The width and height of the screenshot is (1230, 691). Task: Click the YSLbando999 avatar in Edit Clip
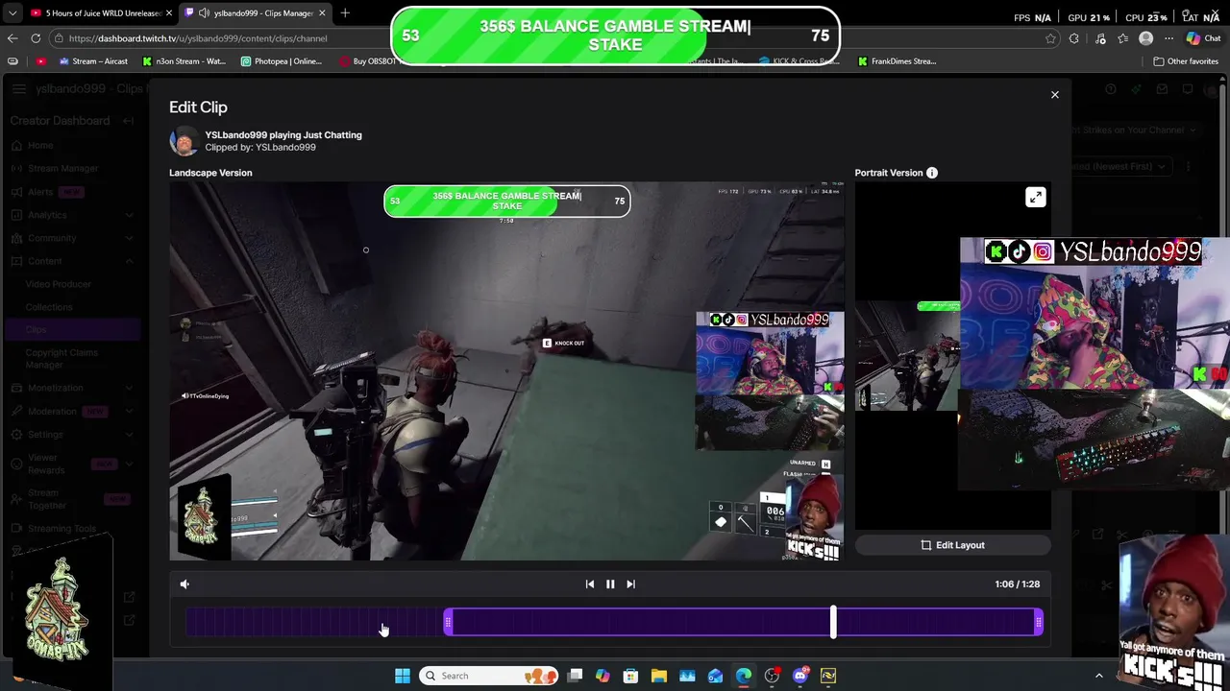(184, 141)
